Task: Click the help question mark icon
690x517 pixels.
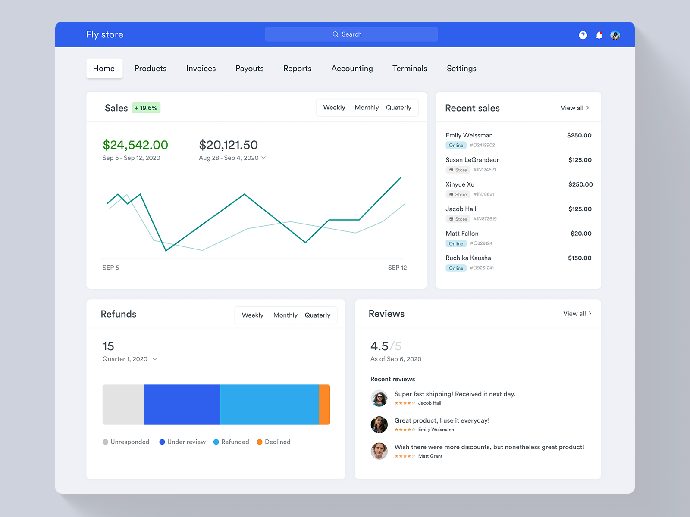Action: point(583,35)
